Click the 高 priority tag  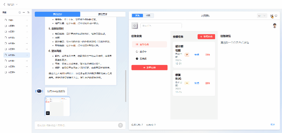coord(187,55)
